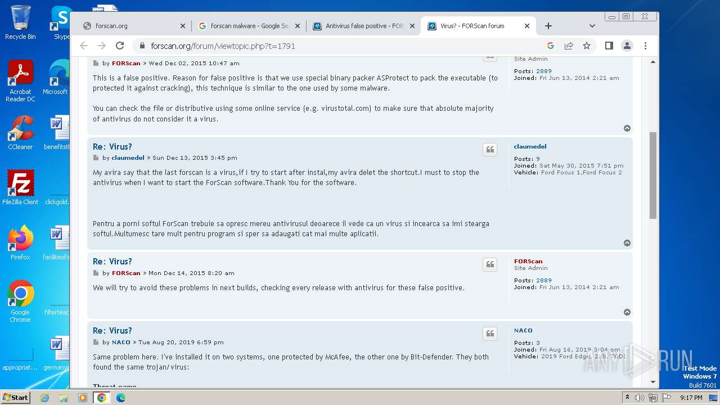Open the Google Chrome desktop icon
This screenshot has width=720, height=405.
[x=20, y=301]
